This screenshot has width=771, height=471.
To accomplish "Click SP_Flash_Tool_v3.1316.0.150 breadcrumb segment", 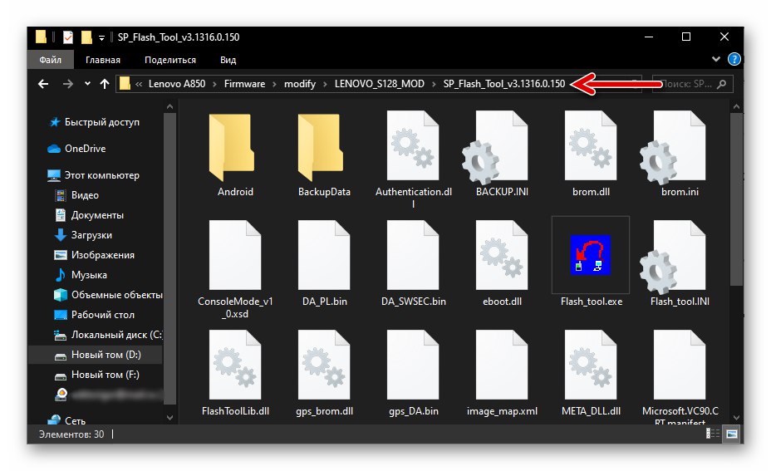I will pyautogui.click(x=504, y=84).
